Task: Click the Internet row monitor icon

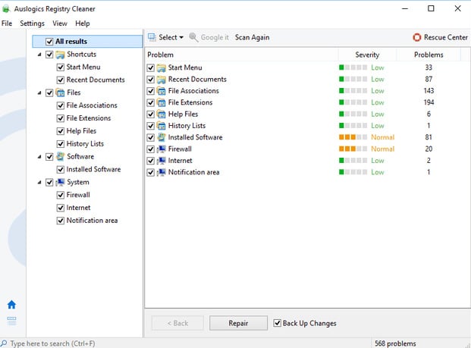Action: pos(162,161)
